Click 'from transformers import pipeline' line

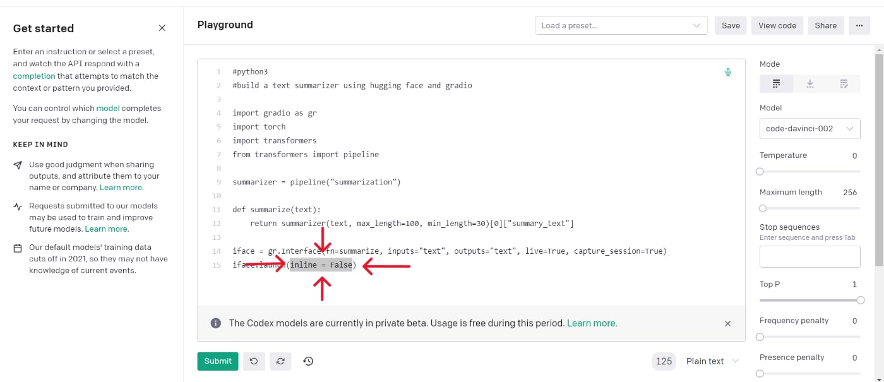coord(306,154)
